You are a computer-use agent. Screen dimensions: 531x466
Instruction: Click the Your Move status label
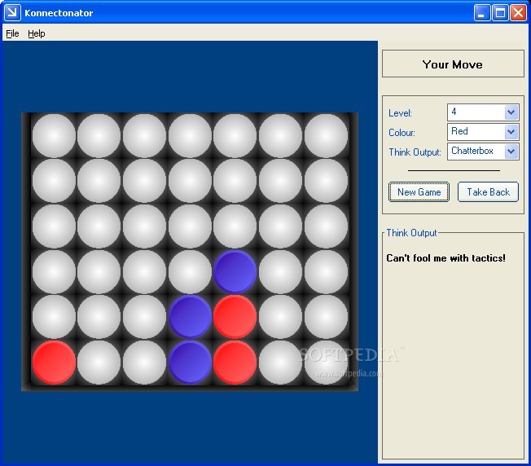point(453,64)
